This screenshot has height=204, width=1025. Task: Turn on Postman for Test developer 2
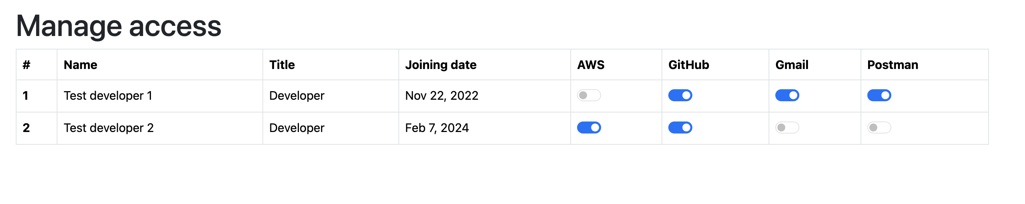pyautogui.click(x=879, y=127)
